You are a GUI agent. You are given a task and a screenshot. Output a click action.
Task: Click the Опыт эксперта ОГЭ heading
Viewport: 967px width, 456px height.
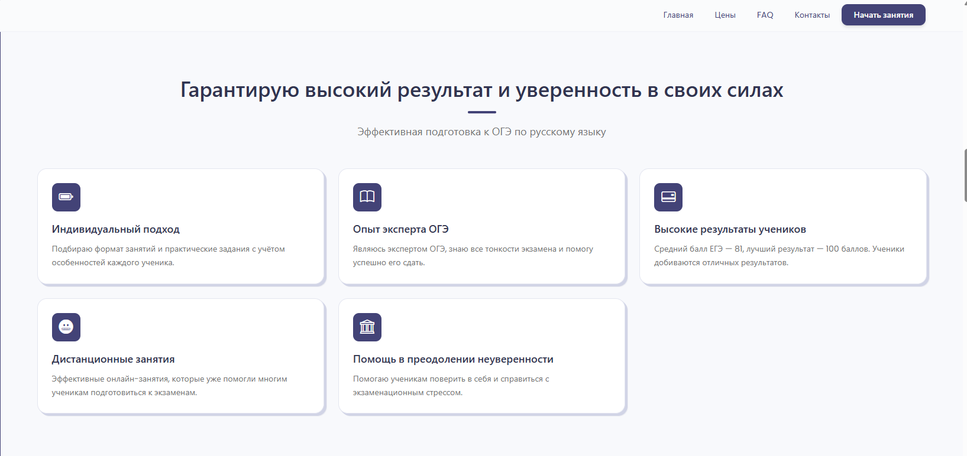400,229
